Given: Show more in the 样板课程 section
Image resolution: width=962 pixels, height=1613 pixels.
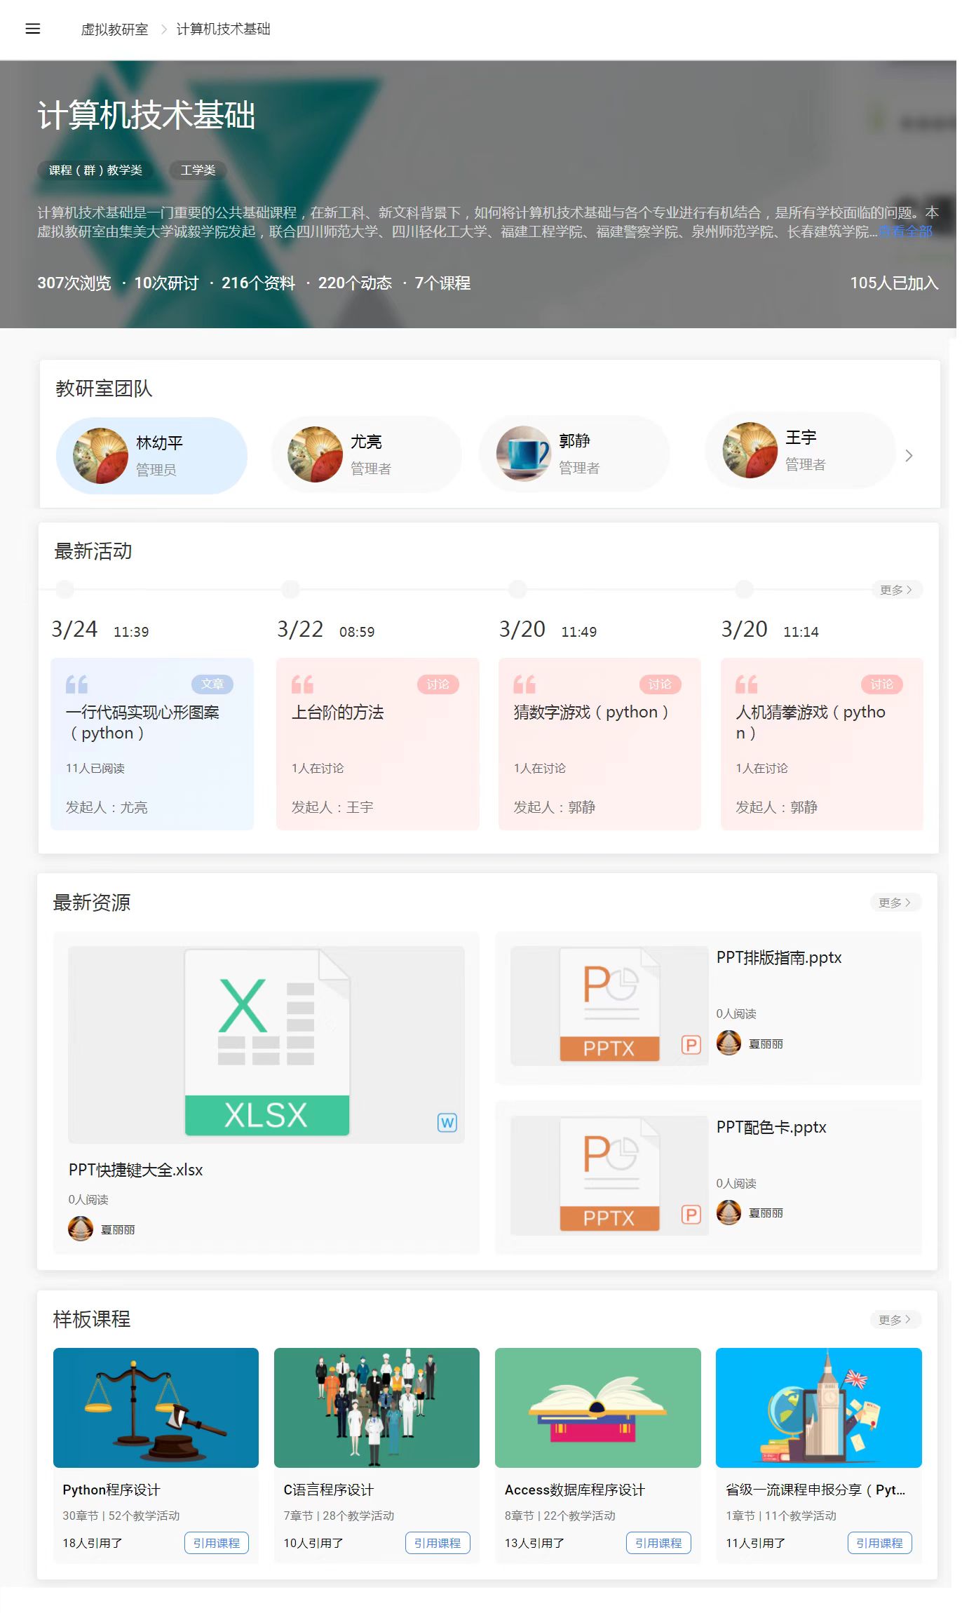Looking at the screenshot, I should 895,1320.
